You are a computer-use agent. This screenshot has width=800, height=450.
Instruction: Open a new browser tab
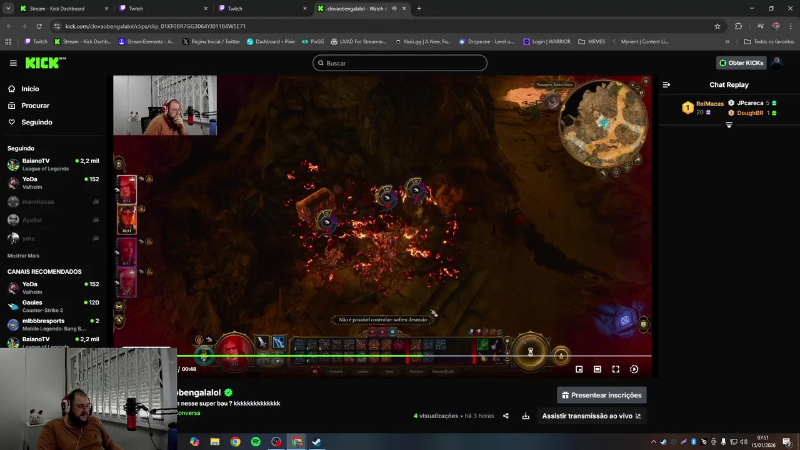click(419, 9)
